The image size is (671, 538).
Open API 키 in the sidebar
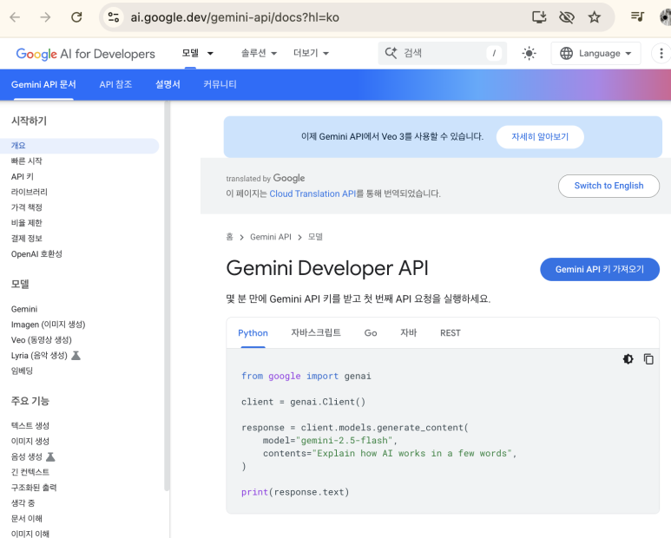pos(23,177)
